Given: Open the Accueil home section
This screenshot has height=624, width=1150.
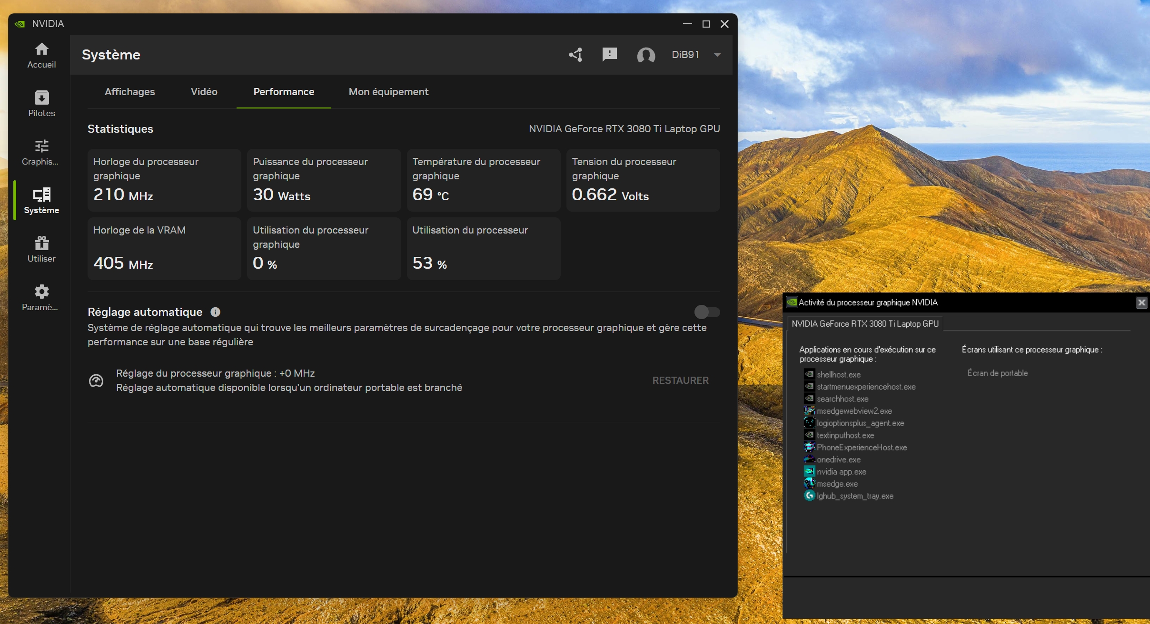Looking at the screenshot, I should click(41, 55).
